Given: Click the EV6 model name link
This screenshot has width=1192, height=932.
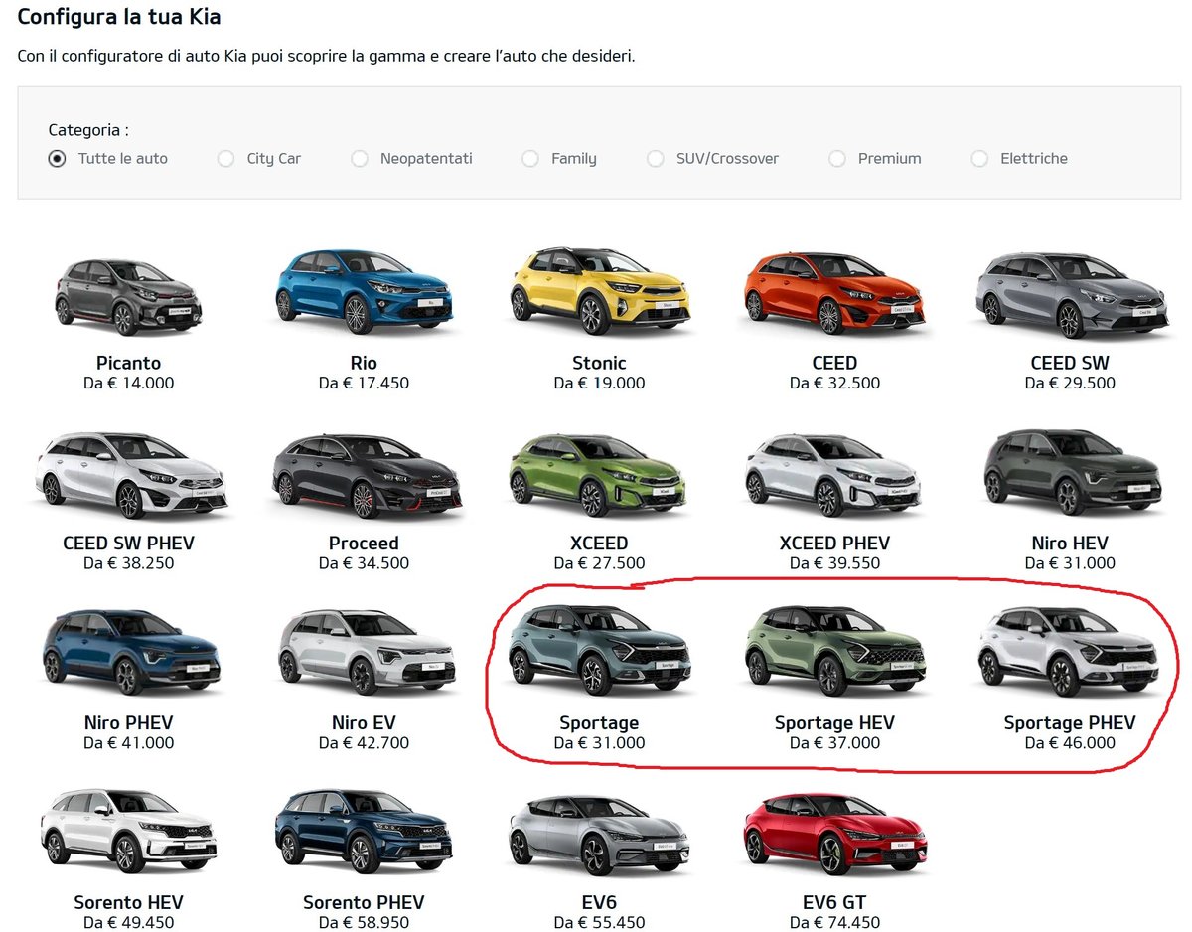Looking at the screenshot, I should tap(599, 903).
